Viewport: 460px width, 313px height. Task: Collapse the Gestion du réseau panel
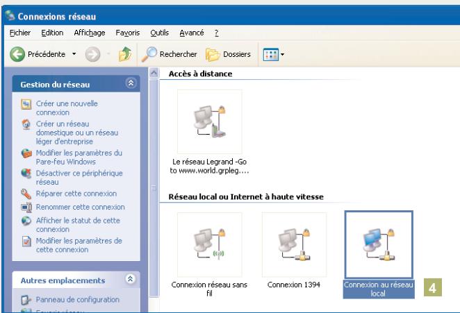pyautogui.click(x=131, y=83)
